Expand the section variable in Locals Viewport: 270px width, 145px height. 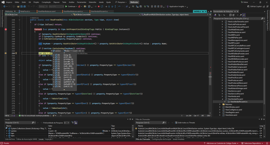(x=7, y=131)
